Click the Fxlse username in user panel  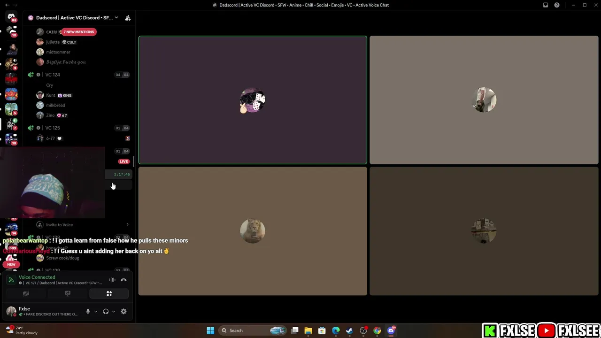[24, 309]
